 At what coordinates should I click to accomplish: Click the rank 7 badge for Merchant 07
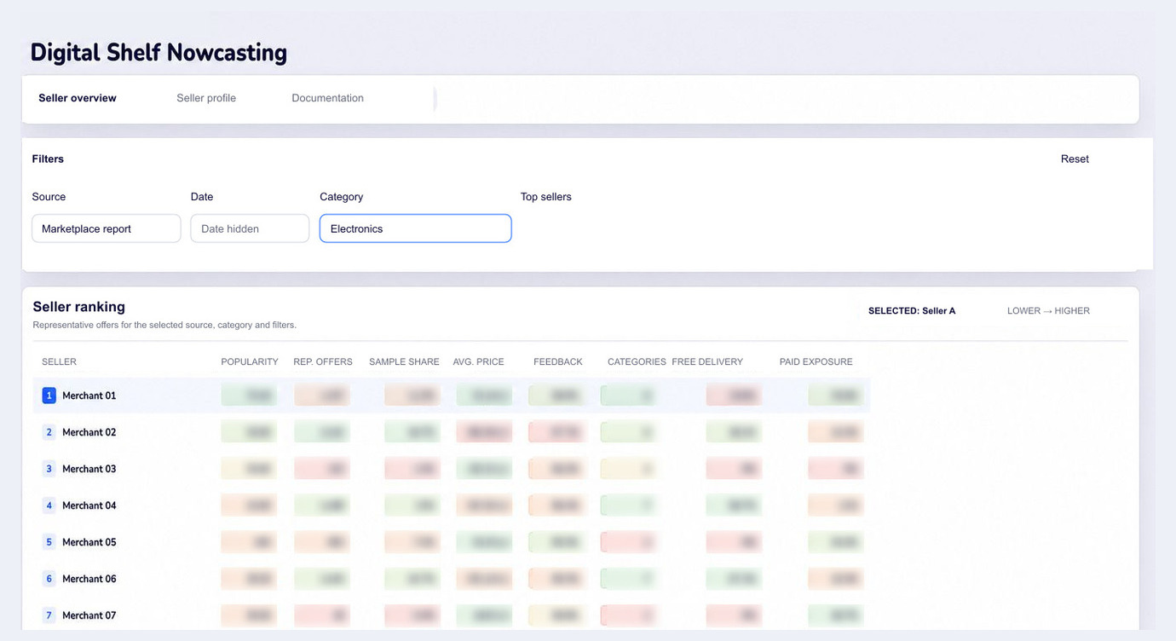(x=49, y=615)
